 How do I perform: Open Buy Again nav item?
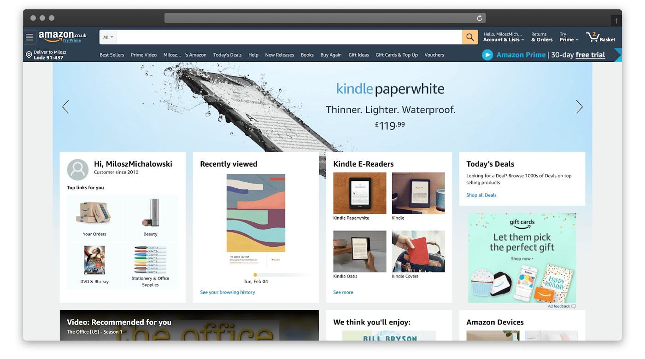tap(331, 55)
